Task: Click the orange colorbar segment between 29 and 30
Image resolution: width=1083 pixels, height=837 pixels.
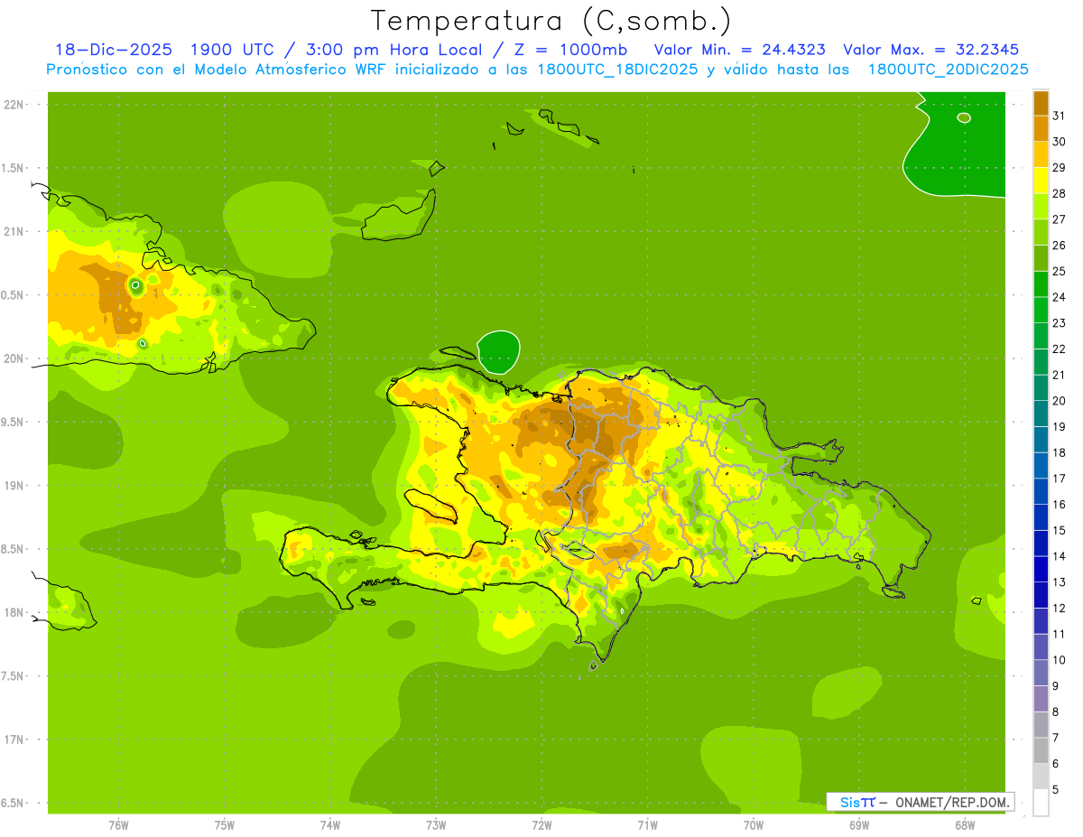Action: click(1041, 153)
